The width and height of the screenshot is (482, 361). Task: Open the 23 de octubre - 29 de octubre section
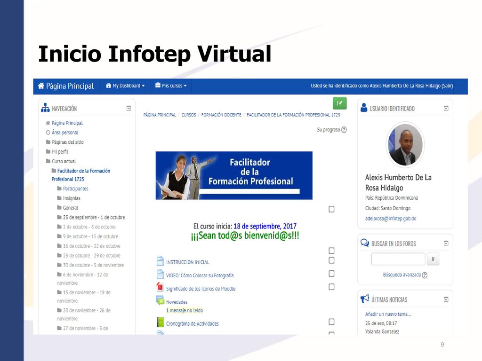point(92,255)
